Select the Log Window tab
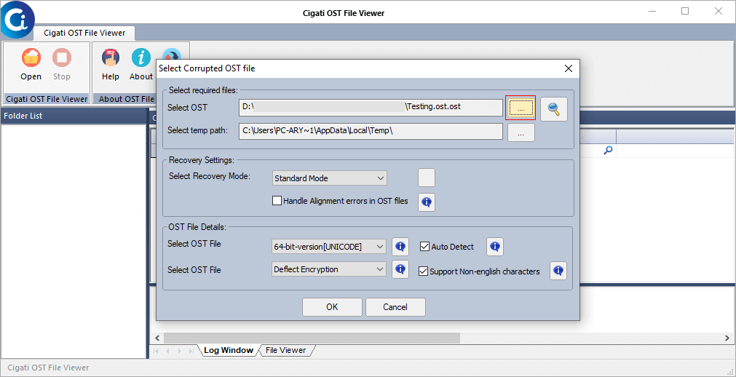The image size is (736, 377). 229,350
